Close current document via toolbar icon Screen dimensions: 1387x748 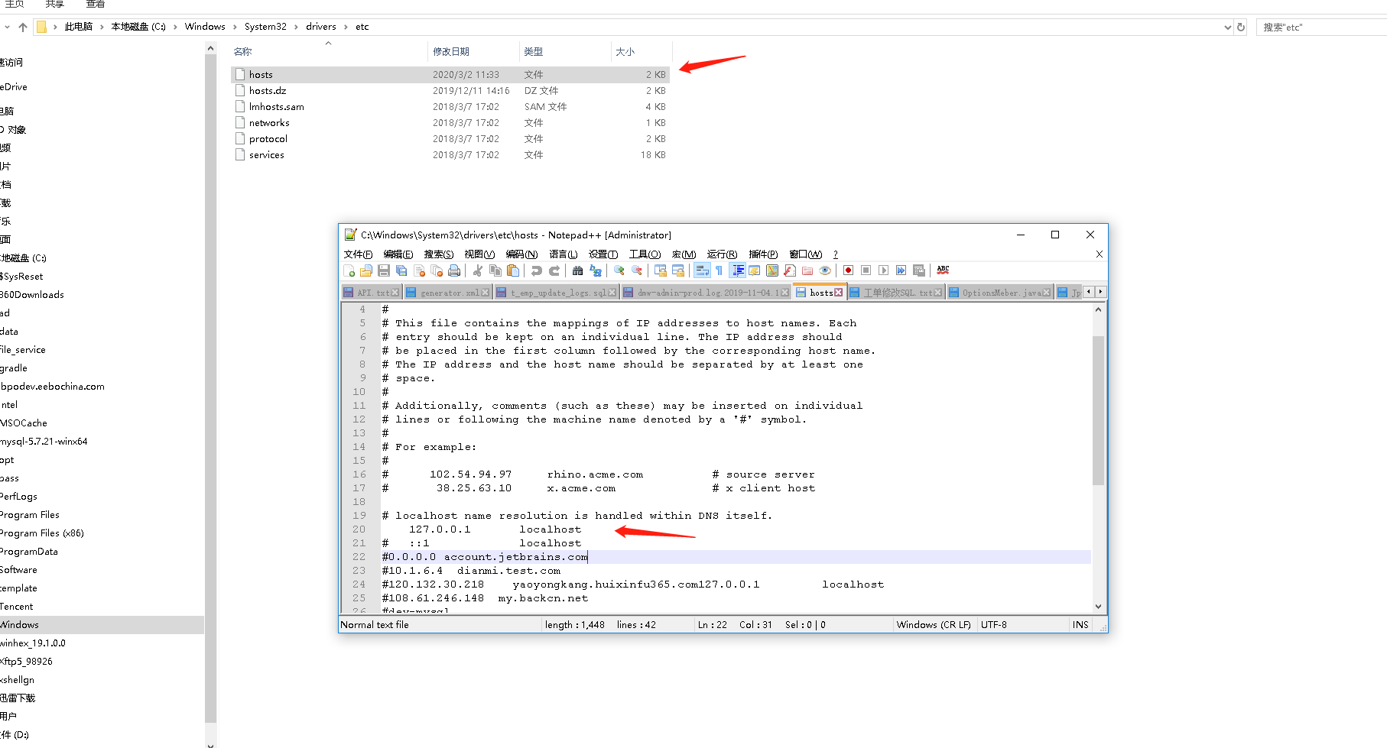[419, 270]
